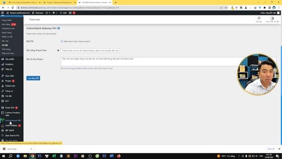Open 'Phần mở rộng' extensions submenu item

click(x=8, y=53)
